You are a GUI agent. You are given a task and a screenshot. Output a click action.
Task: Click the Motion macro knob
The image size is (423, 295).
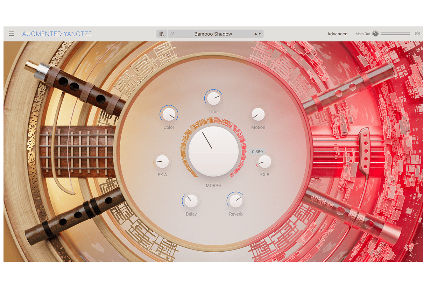tap(258, 114)
